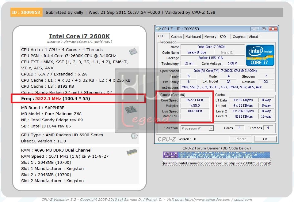Image resolution: width=294 pixels, height=202 pixels.
Task: Click the 'Version 1.58' label in CPU-Z
Action: [x=187, y=139]
